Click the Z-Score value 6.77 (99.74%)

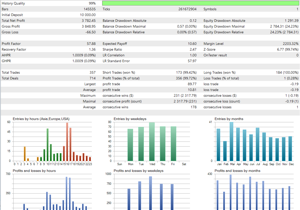click(x=288, y=49)
